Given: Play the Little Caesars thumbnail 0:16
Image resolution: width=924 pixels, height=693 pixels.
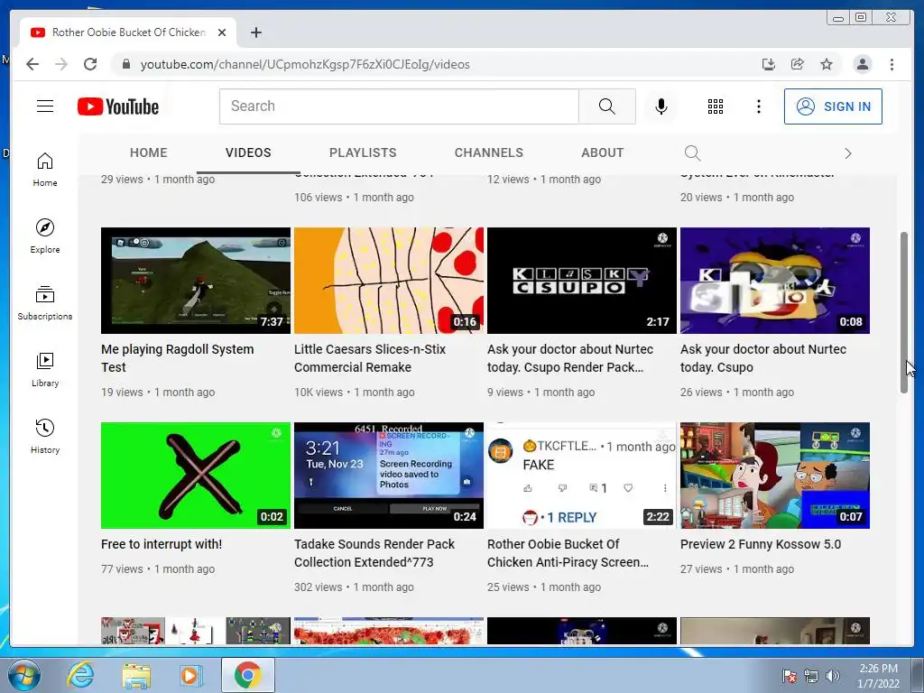Looking at the screenshot, I should (389, 281).
